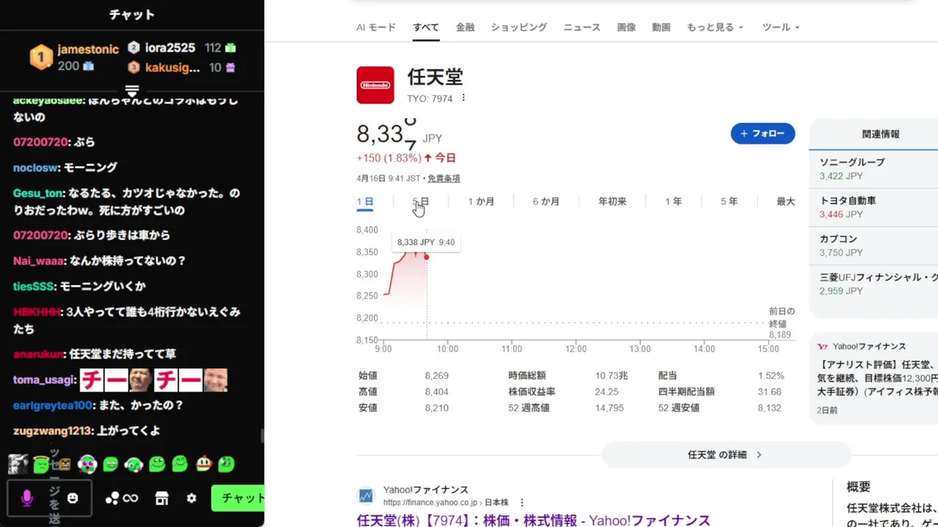Pick the rightmost side-glancing green emote

tap(226, 463)
